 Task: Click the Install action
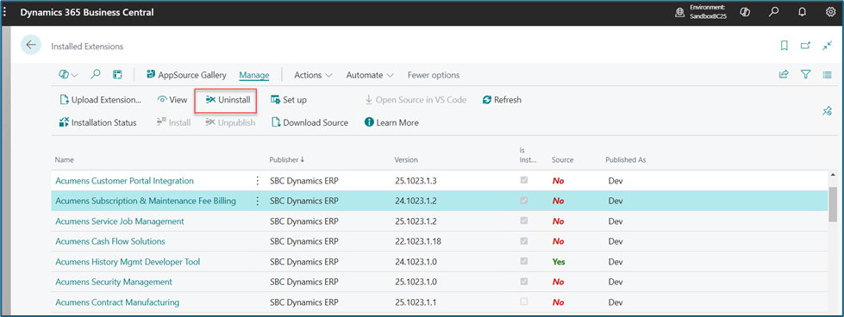[x=173, y=122]
